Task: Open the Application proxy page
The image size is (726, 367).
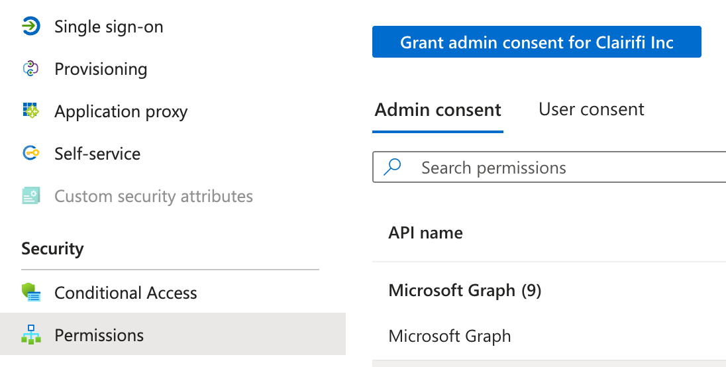Action: tap(121, 111)
